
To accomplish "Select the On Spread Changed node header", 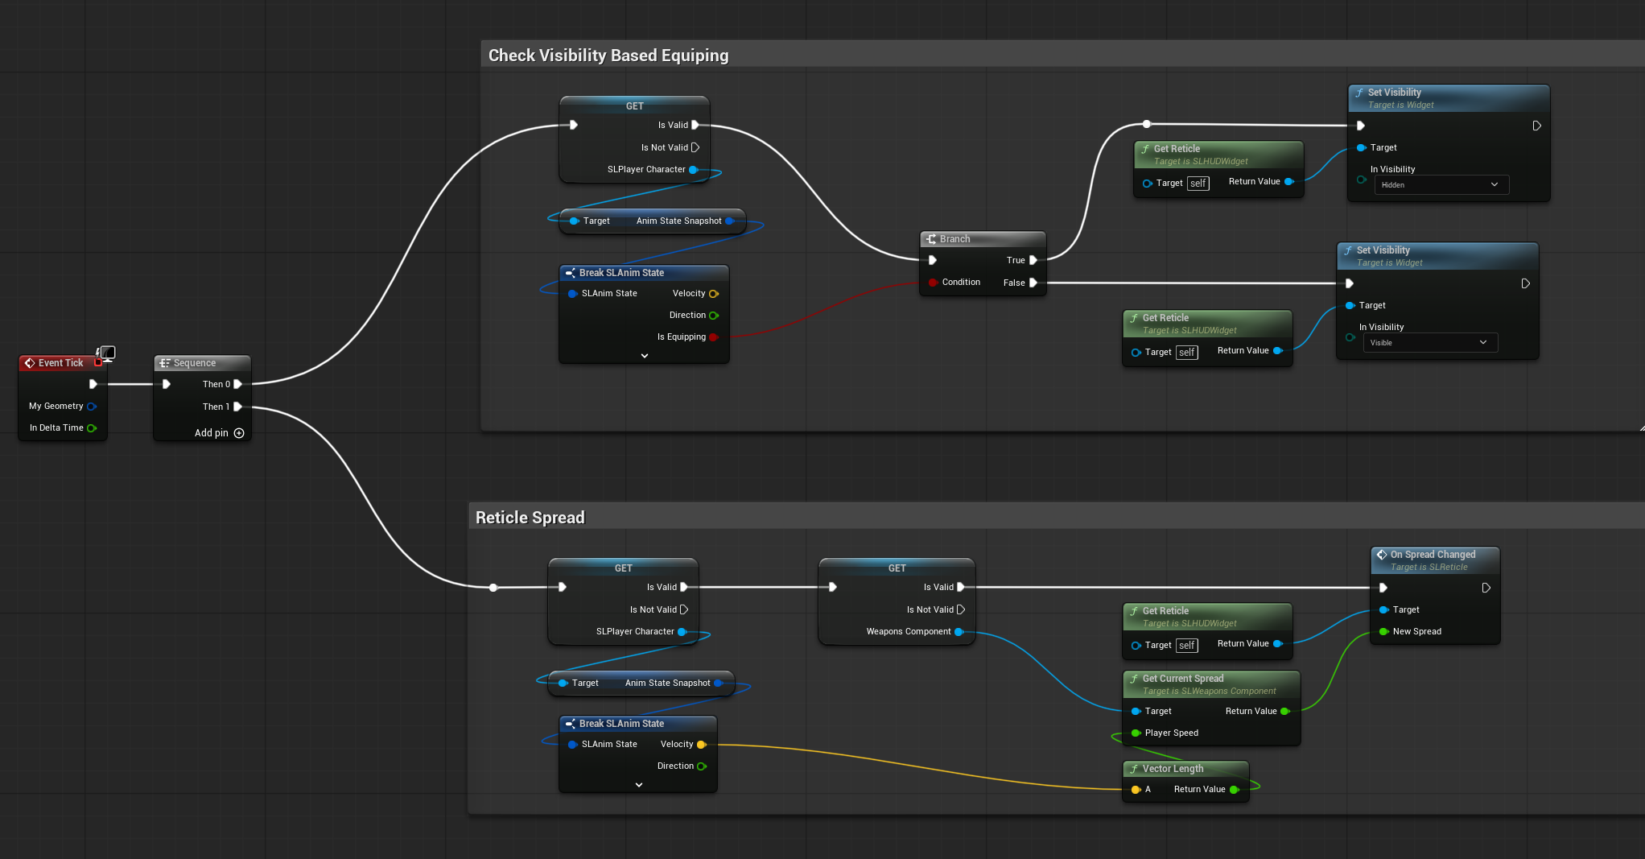I will tap(1435, 560).
